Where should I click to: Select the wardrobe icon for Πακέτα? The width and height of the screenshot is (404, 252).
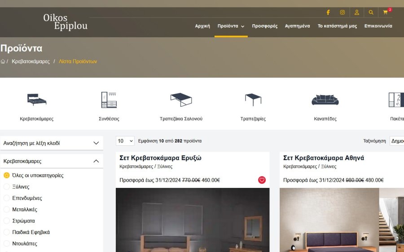[396, 100]
